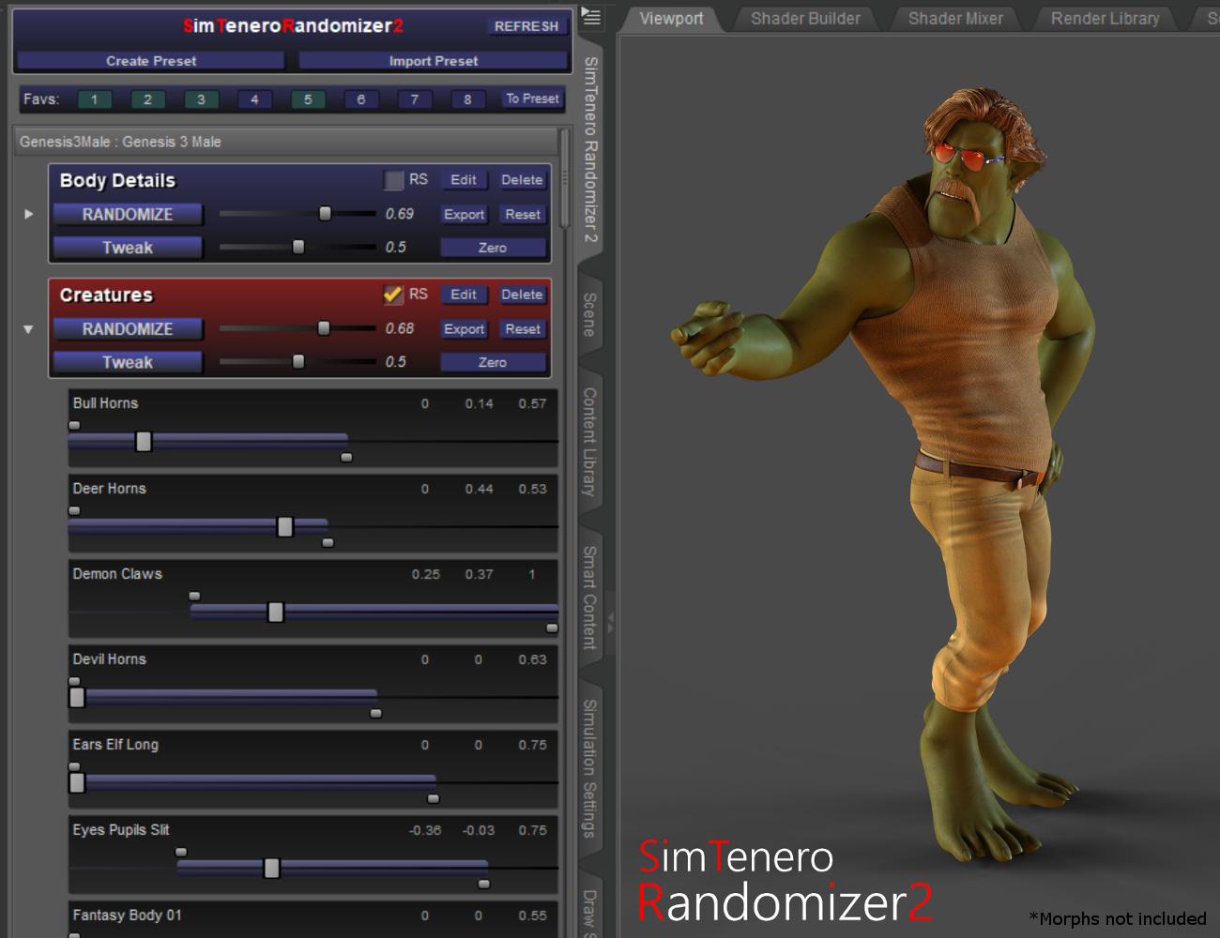Click Demon Claws minimum range marker
The width and height of the screenshot is (1220, 938).
194,596
